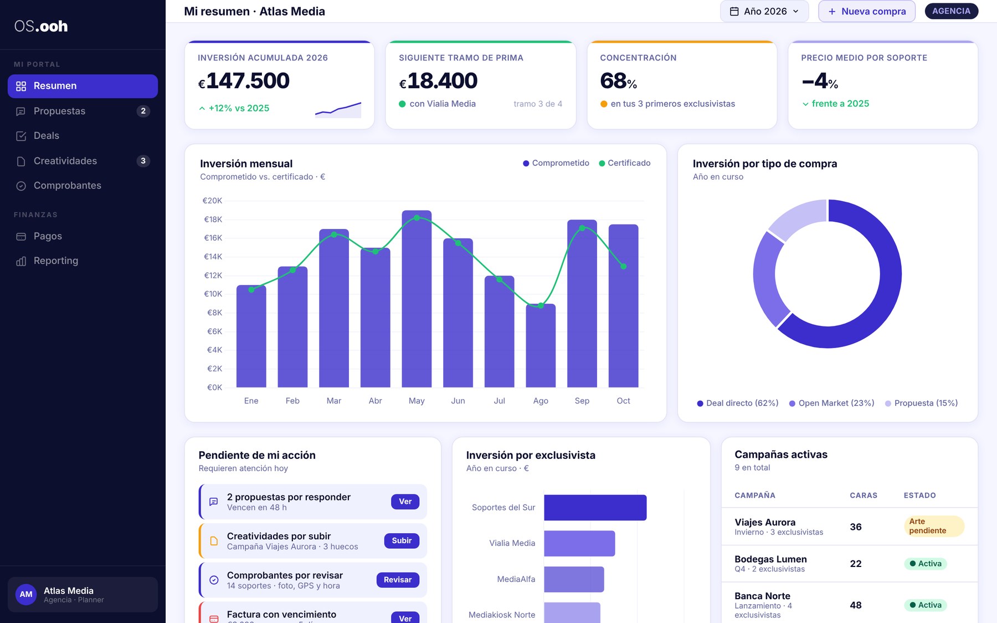Open the Año 2026 year dropdown
Viewport: 997px width, 623px height.
click(x=764, y=11)
